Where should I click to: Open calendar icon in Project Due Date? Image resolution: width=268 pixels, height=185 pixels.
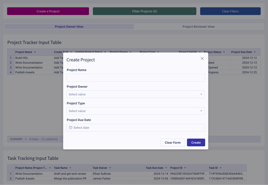point(70,127)
